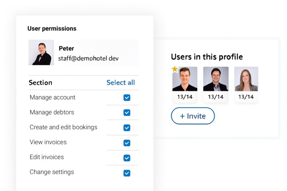This screenshot has height=191, width=287.
Task: Click the 13/14 count under the last user
Action: tap(246, 97)
